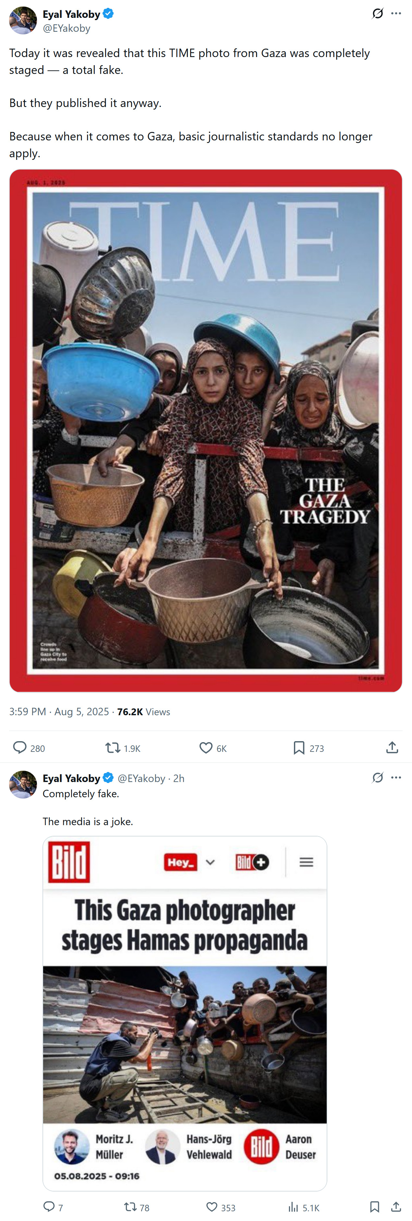Repost the reply with 78 reposts

[x=130, y=1206]
